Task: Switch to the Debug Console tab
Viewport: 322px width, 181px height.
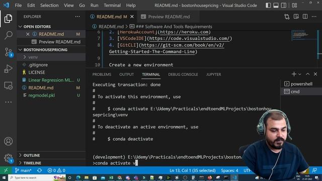Action: tap(183, 74)
